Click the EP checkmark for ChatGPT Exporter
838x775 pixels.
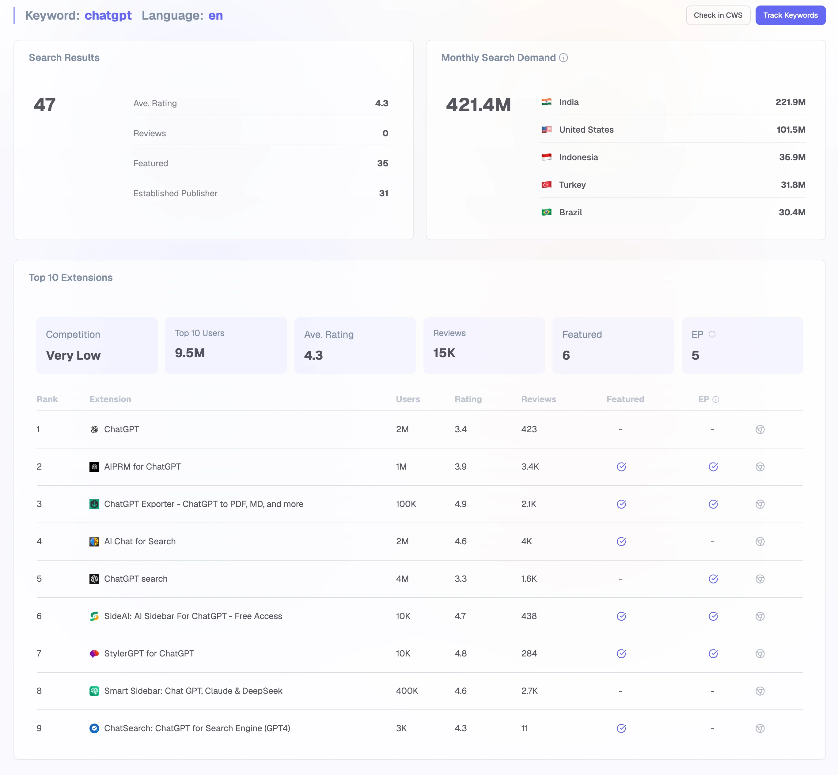click(x=713, y=504)
